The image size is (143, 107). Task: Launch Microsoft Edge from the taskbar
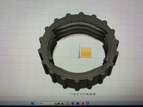(73, 103)
